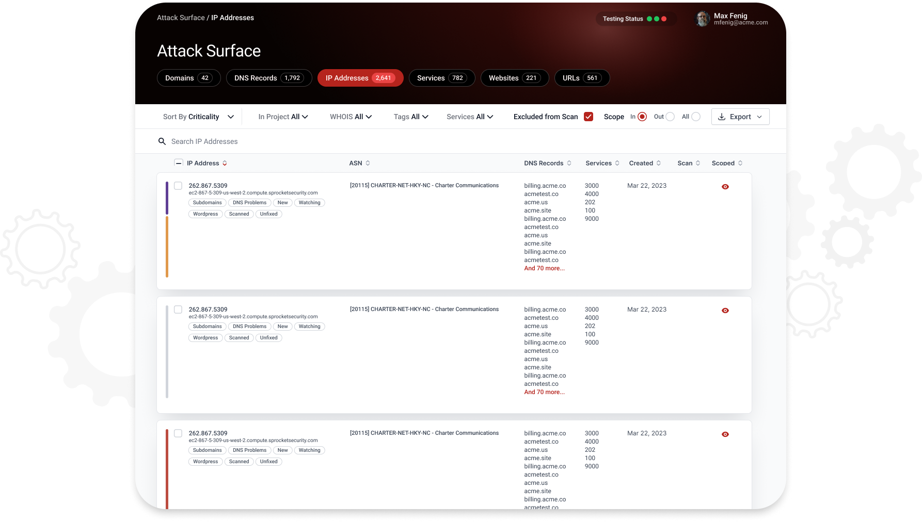Screen dimensions: 922x522
Task: Select Scope All radio button
Action: 696,117
